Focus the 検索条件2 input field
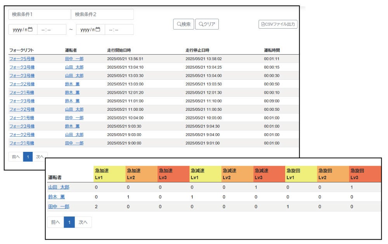 click(x=102, y=14)
